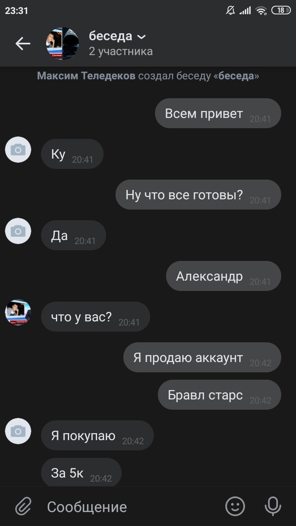Expand the chevron next to "беседа" title
This screenshot has height=526, width=296.
point(142,37)
